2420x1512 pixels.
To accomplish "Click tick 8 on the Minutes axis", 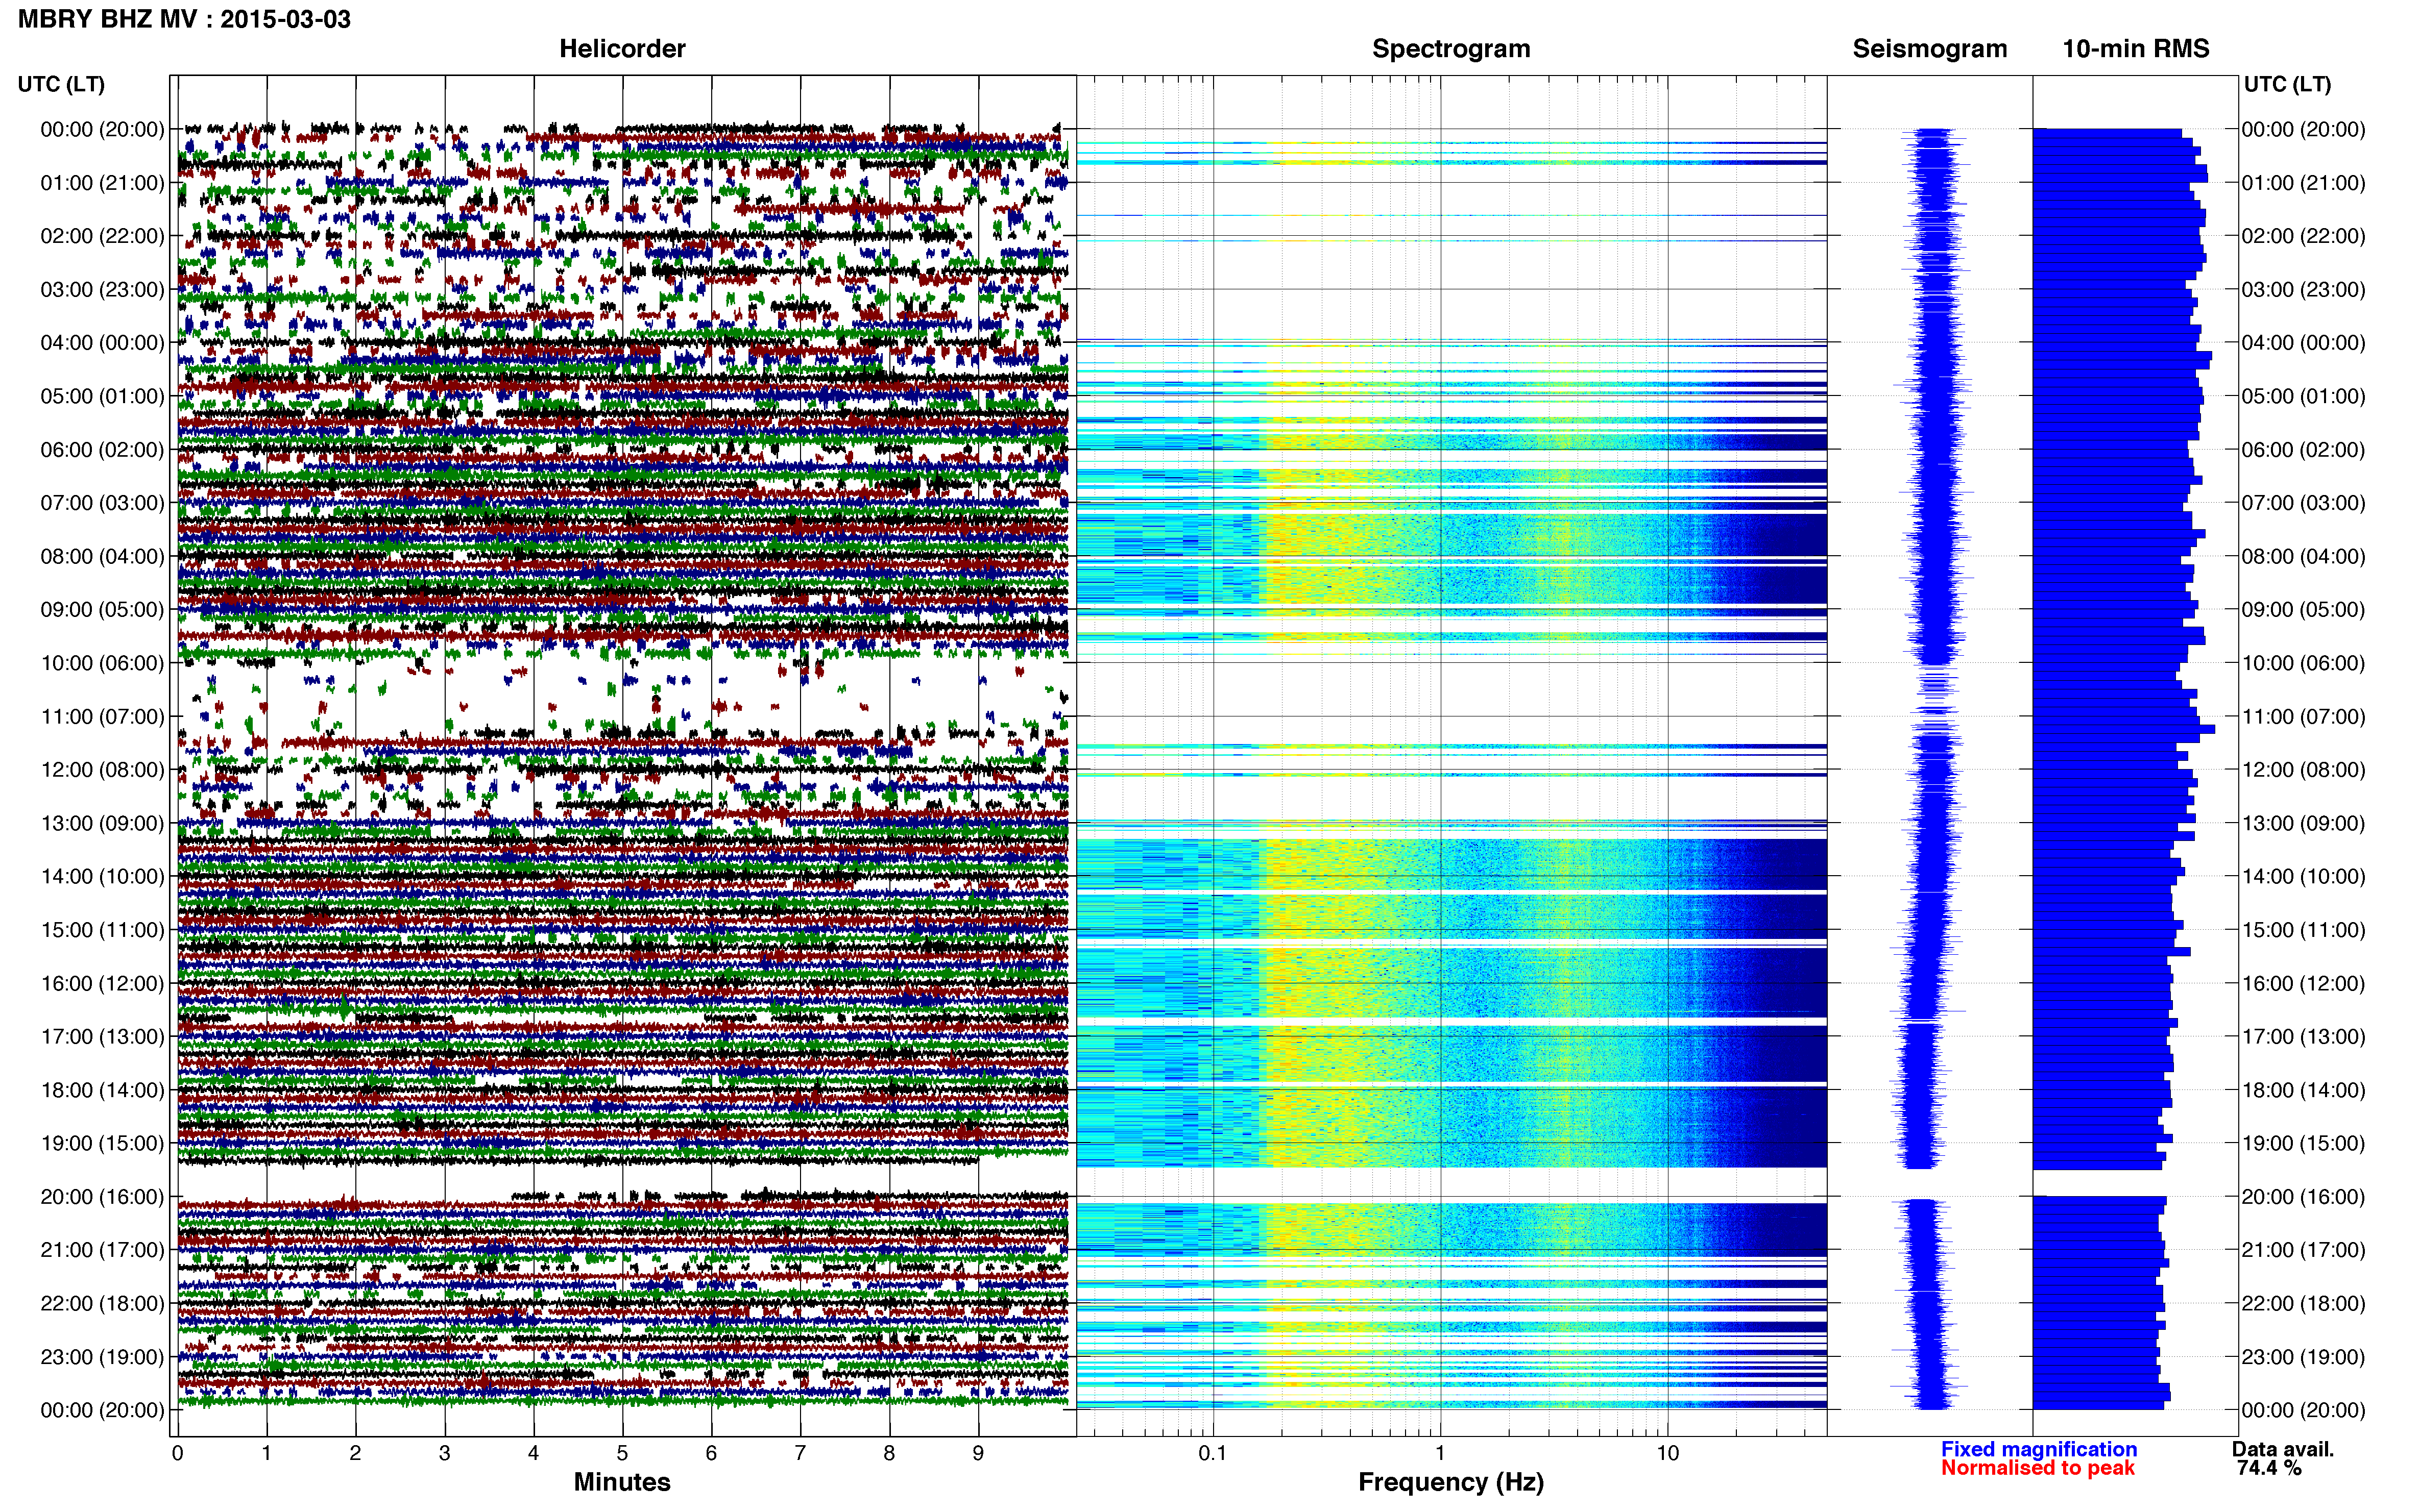I will [889, 1454].
